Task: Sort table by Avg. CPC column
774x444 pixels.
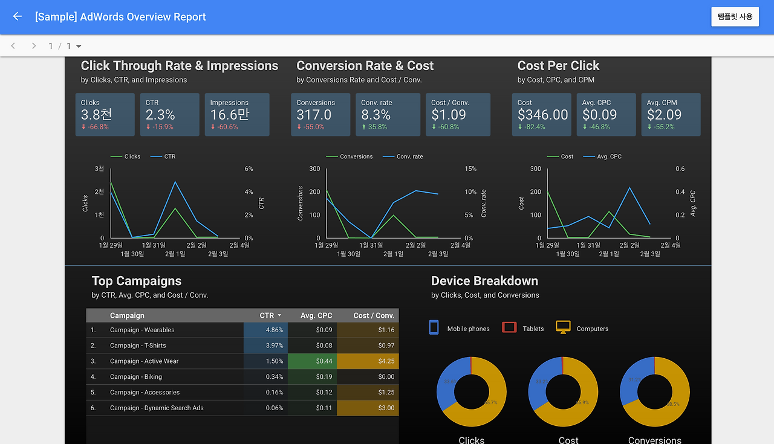Action: pos(316,315)
